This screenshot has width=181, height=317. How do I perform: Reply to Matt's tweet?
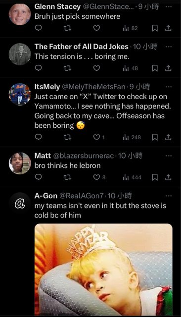38,177
